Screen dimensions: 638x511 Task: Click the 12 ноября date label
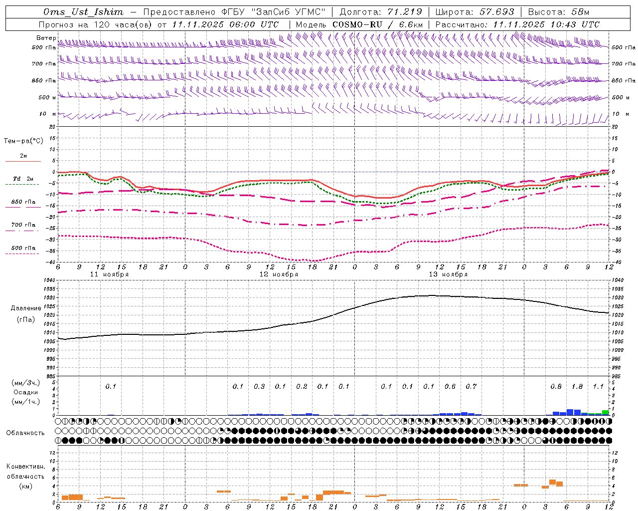tap(279, 274)
